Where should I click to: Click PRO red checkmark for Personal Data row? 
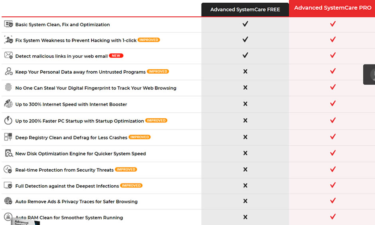[x=333, y=71]
